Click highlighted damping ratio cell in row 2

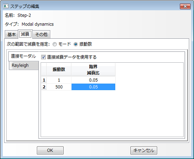point(93,87)
